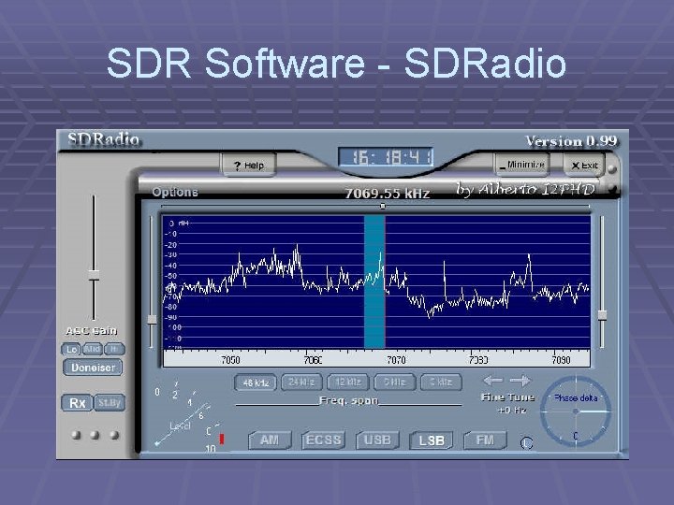Set frequency span to 3 kHz
Image resolution: width=674 pixels, height=505 pixels.
pos(441,382)
